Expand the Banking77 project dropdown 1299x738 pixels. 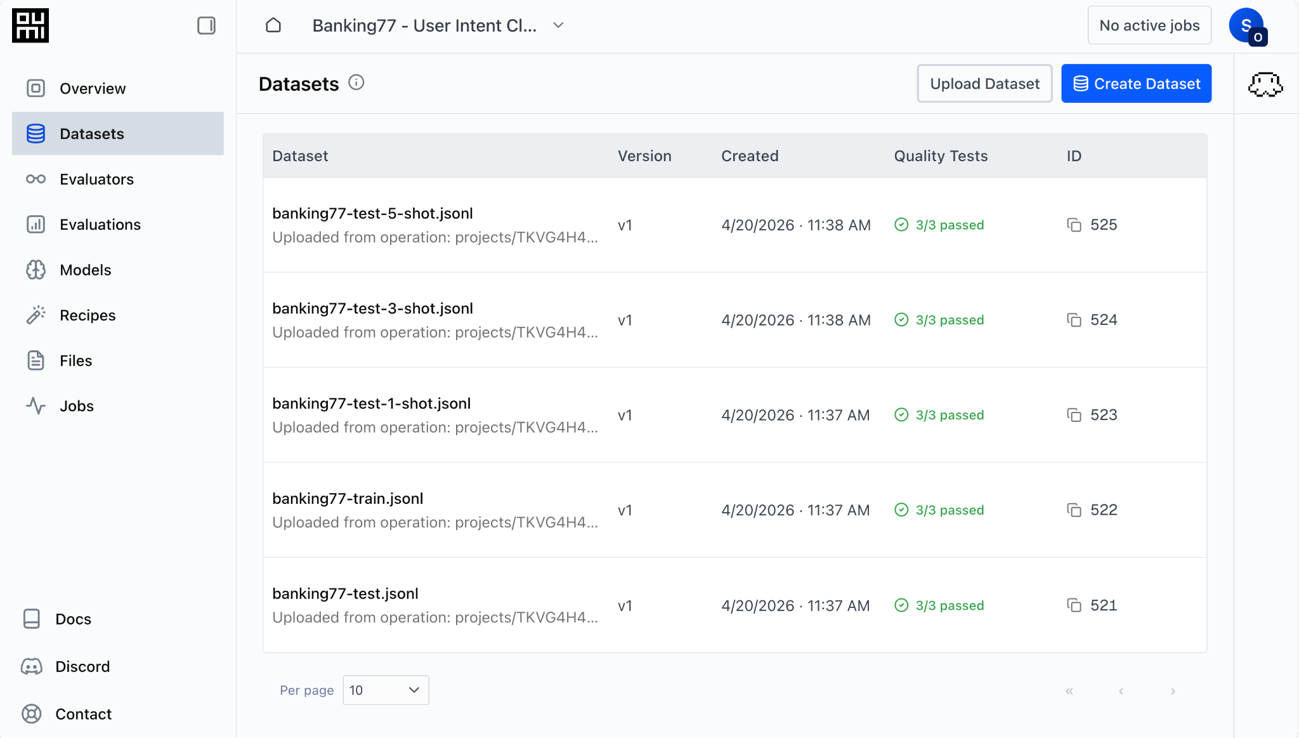pos(558,25)
